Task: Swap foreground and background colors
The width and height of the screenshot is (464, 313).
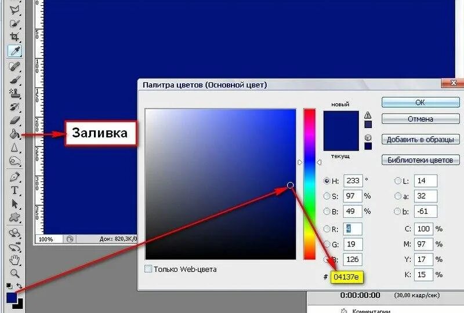Action: tap(19, 286)
